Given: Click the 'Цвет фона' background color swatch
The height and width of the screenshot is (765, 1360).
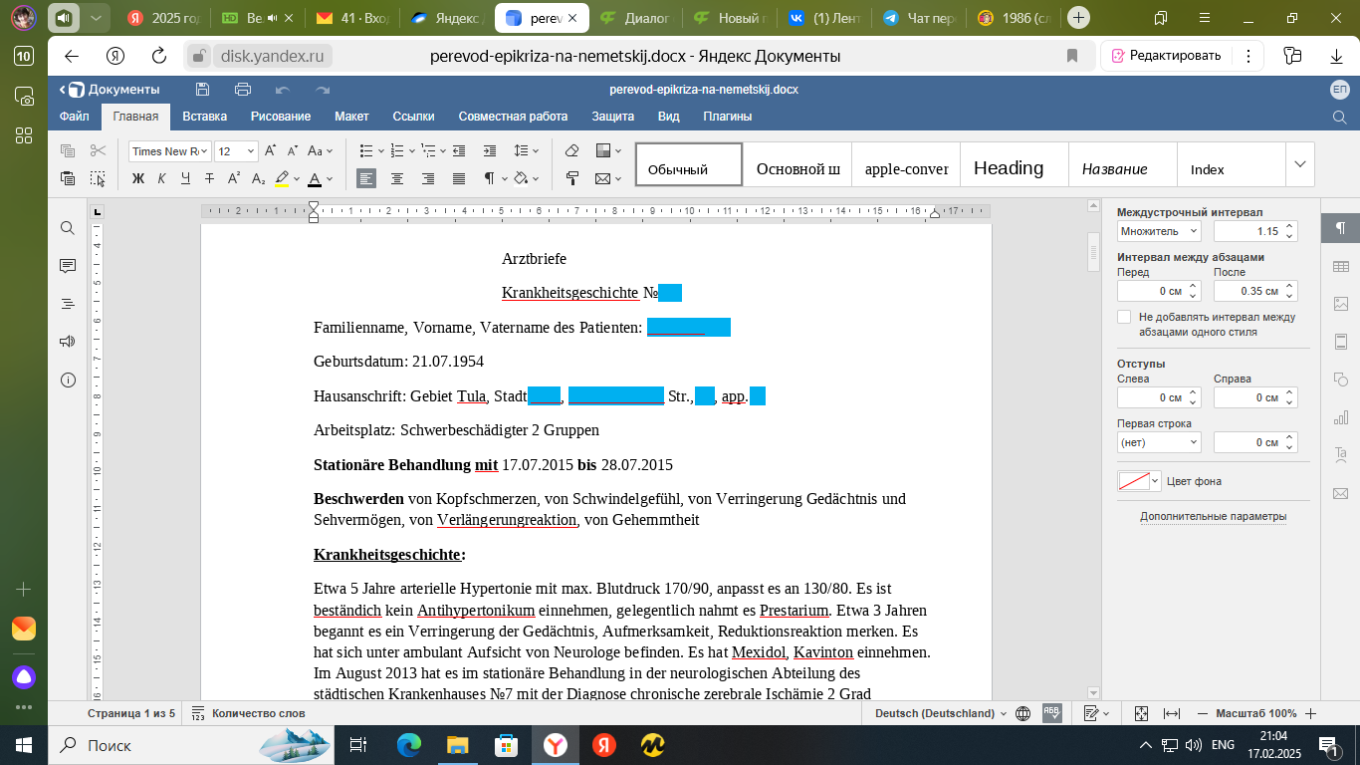Looking at the screenshot, I should [1140, 481].
